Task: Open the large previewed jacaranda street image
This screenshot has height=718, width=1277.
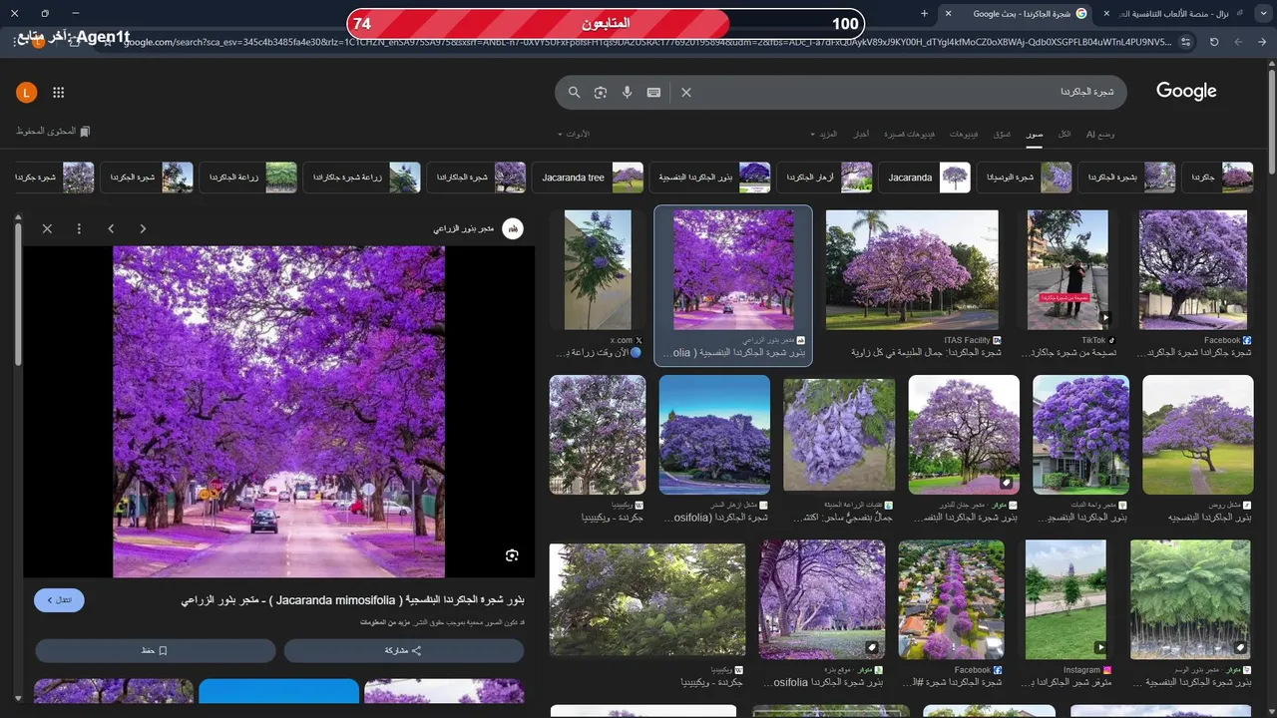Action: pyautogui.click(x=278, y=412)
